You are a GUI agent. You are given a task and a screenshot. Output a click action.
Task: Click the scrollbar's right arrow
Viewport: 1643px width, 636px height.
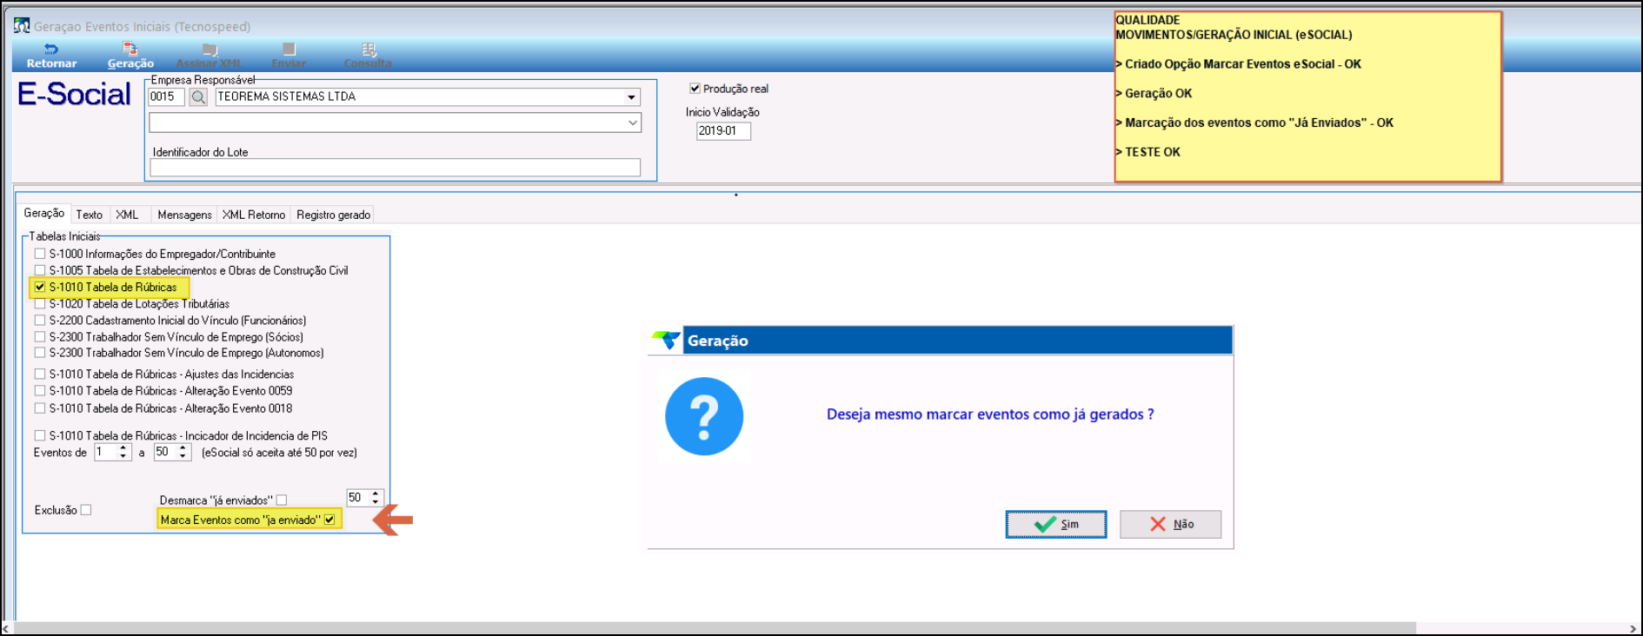point(1632,628)
